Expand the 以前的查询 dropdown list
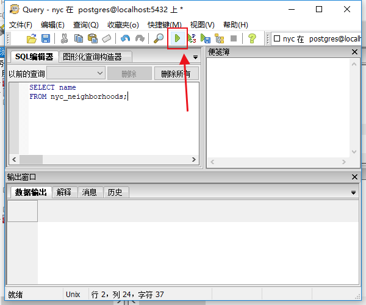Viewport: 366px width, 305px height. click(x=76, y=74)
